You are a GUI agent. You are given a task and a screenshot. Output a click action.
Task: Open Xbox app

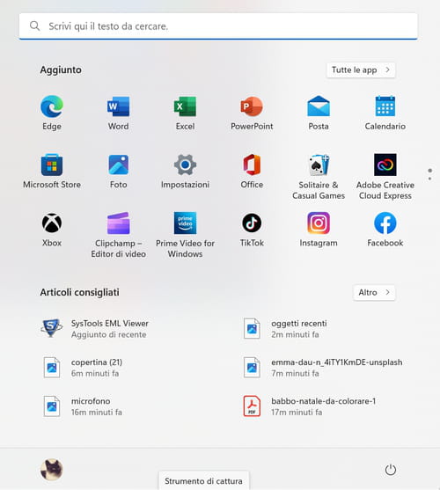tap(52, 230)
